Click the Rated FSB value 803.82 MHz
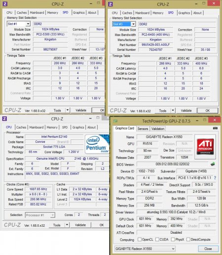Image resolution: width=222 pixels, height=255 pixels. pyautogui.click(x=38, y=204)
